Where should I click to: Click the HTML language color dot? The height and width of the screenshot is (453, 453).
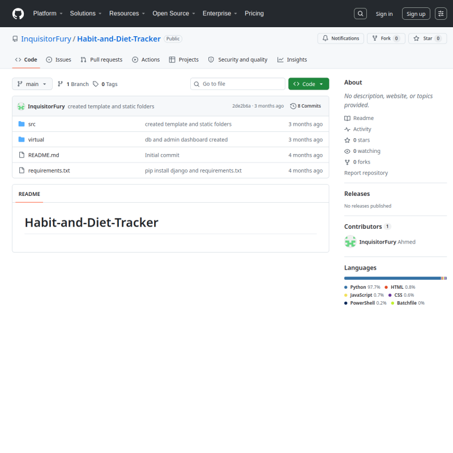tap(386, 288)
